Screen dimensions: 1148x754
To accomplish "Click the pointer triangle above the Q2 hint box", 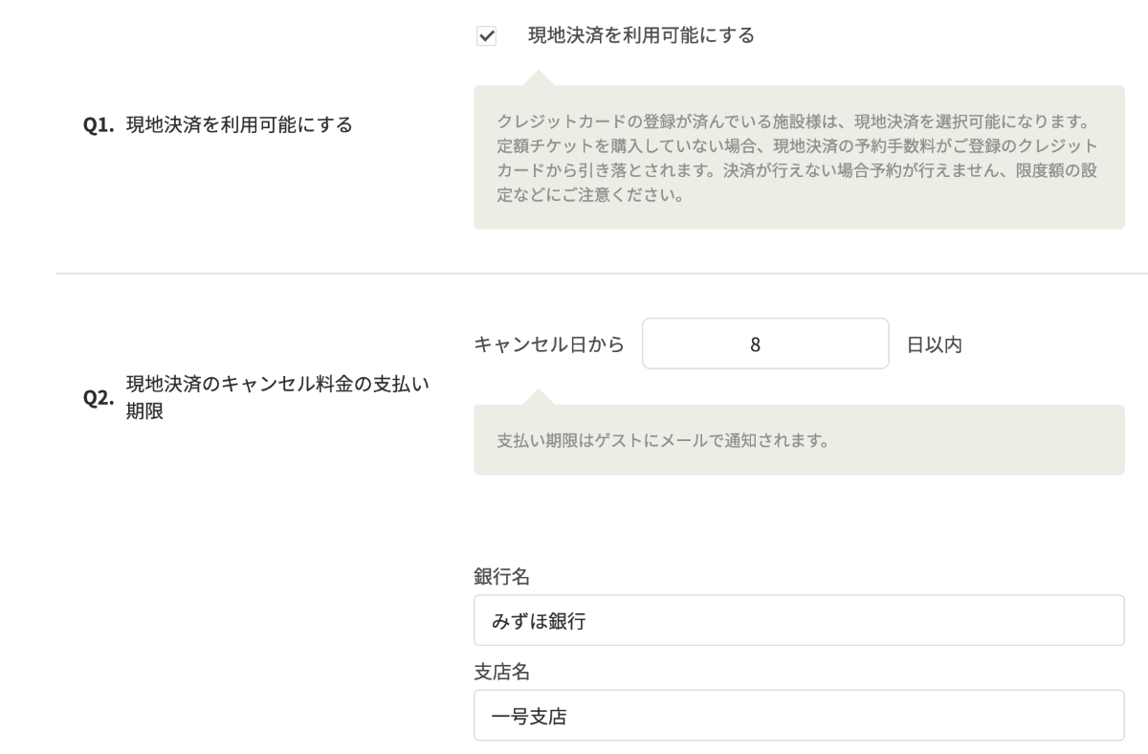I will point(540,397).
